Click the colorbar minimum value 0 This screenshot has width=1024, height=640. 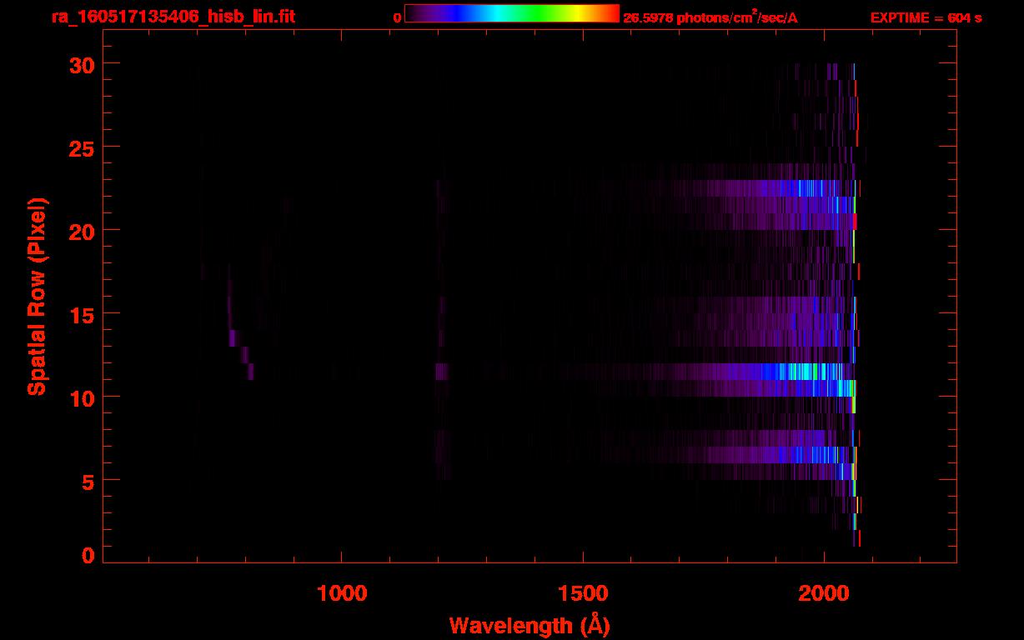398,17
